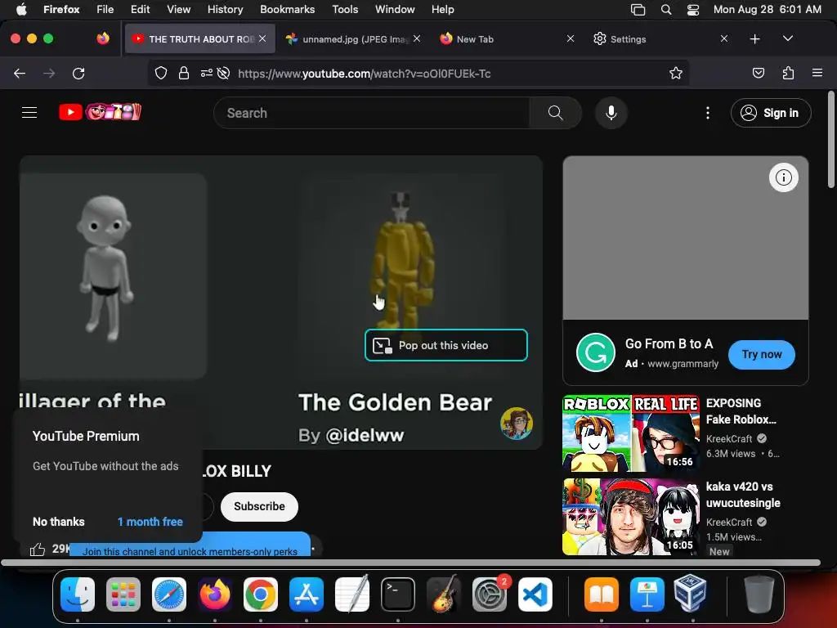Click the page vertical scrollbar

pyautogui.click(x=830, y=139)
